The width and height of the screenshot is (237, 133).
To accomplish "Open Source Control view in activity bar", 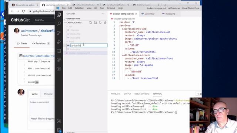I will [59, 33].
